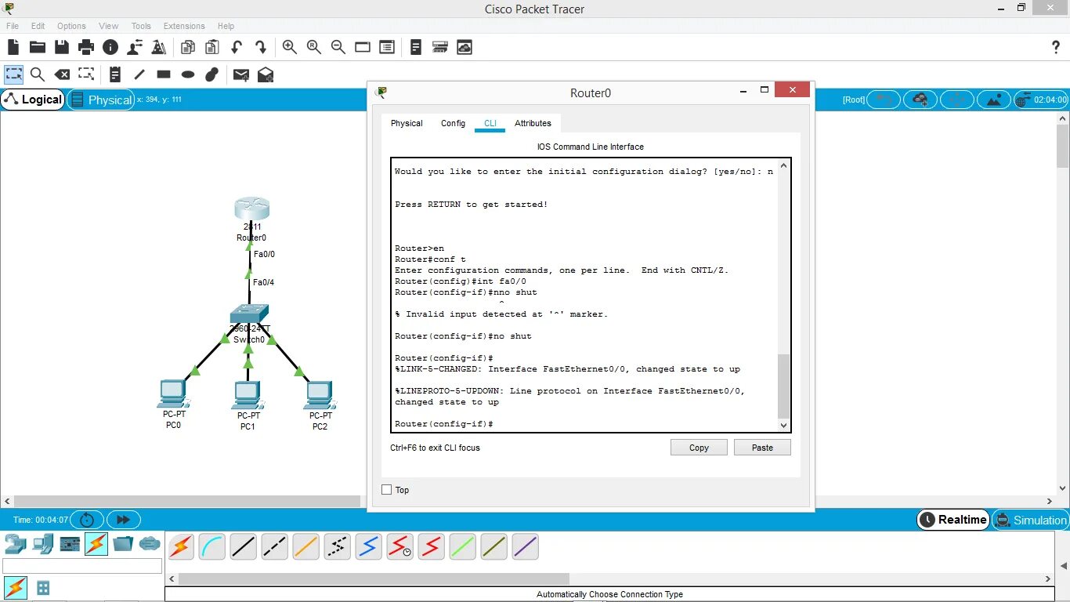Screen dimensions: 1070x602
Task: Add a Simple PDU envelope
Action: point(241,74)
